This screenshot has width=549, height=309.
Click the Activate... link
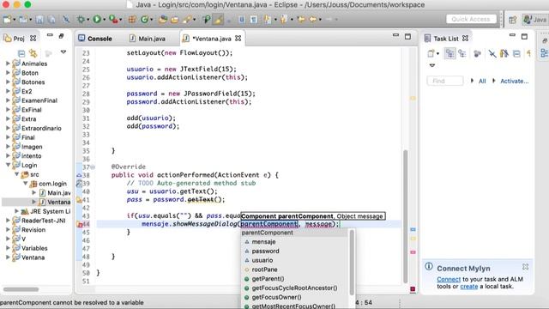point(514,81)
